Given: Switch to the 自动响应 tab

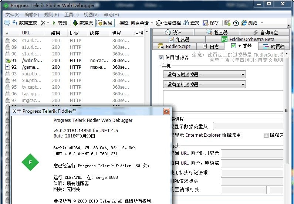Looking at the screenshot, I should [265, 33].
